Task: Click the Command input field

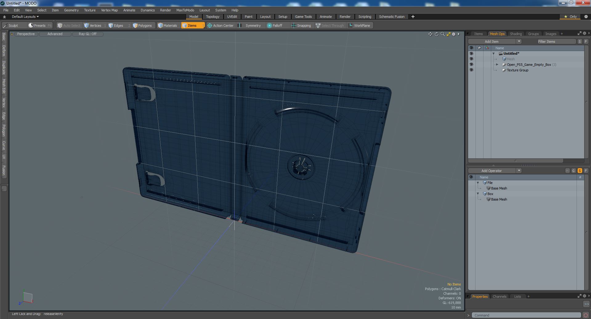Action: pyautogui.click(x=526, y=315)
